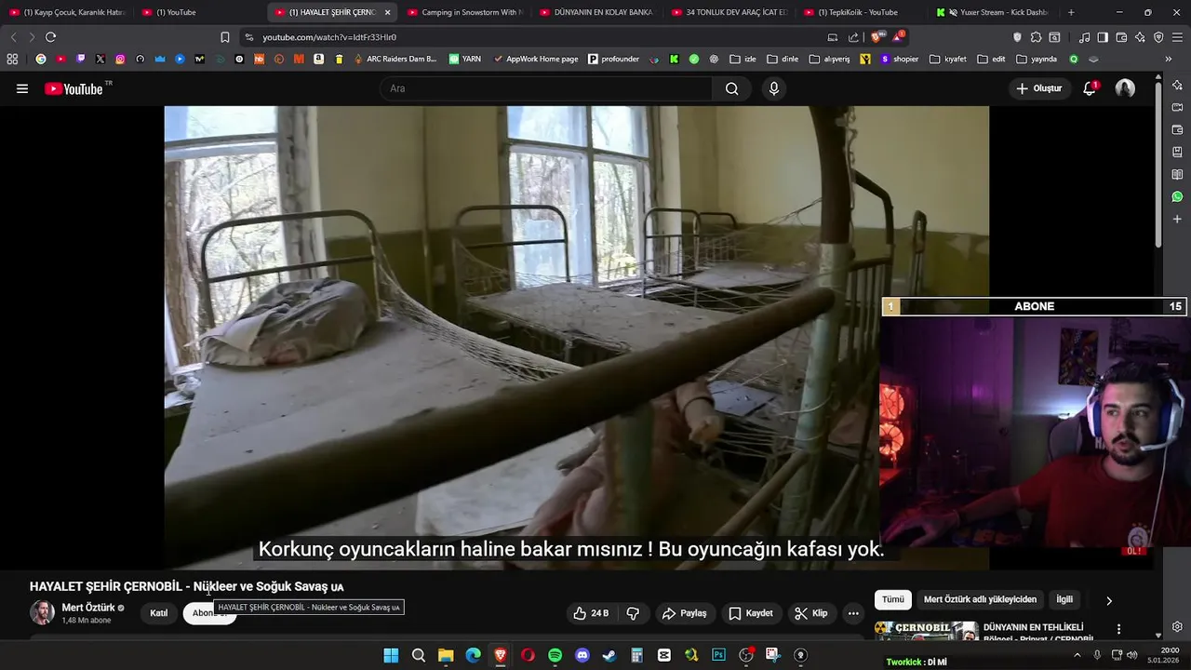
Task: Open Spotify from the taskbar
Action: point(555,655)
